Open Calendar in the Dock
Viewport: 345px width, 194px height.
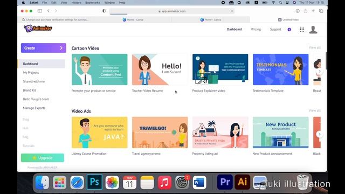point(129,182)
